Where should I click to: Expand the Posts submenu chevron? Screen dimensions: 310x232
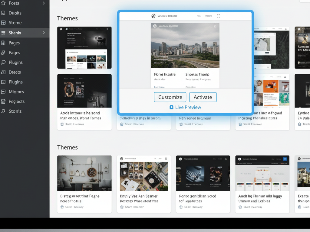(x=44, y=3)
